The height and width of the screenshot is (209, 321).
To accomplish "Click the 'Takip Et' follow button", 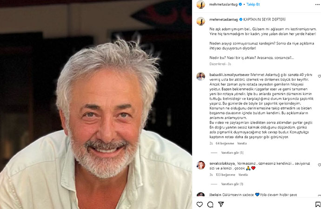I will pos(253,4).
